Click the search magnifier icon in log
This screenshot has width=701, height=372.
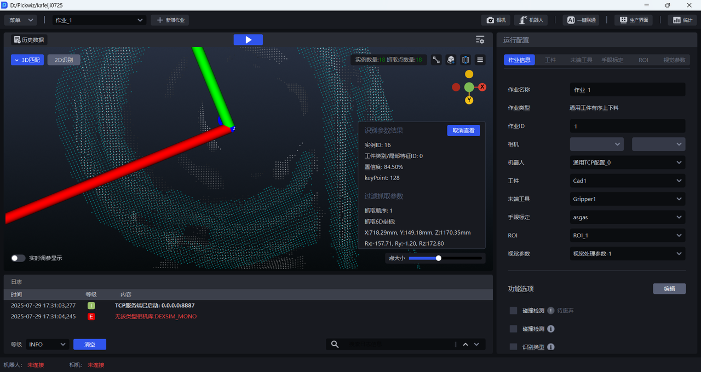335,344
